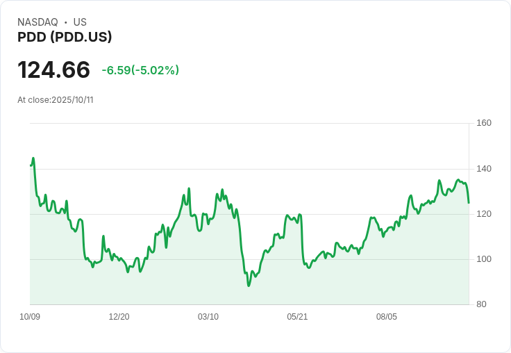This screenshot has height=353, width=511.
Task: Click the -6.59(-5.02%) price change
Action: [x=140, y=70]
